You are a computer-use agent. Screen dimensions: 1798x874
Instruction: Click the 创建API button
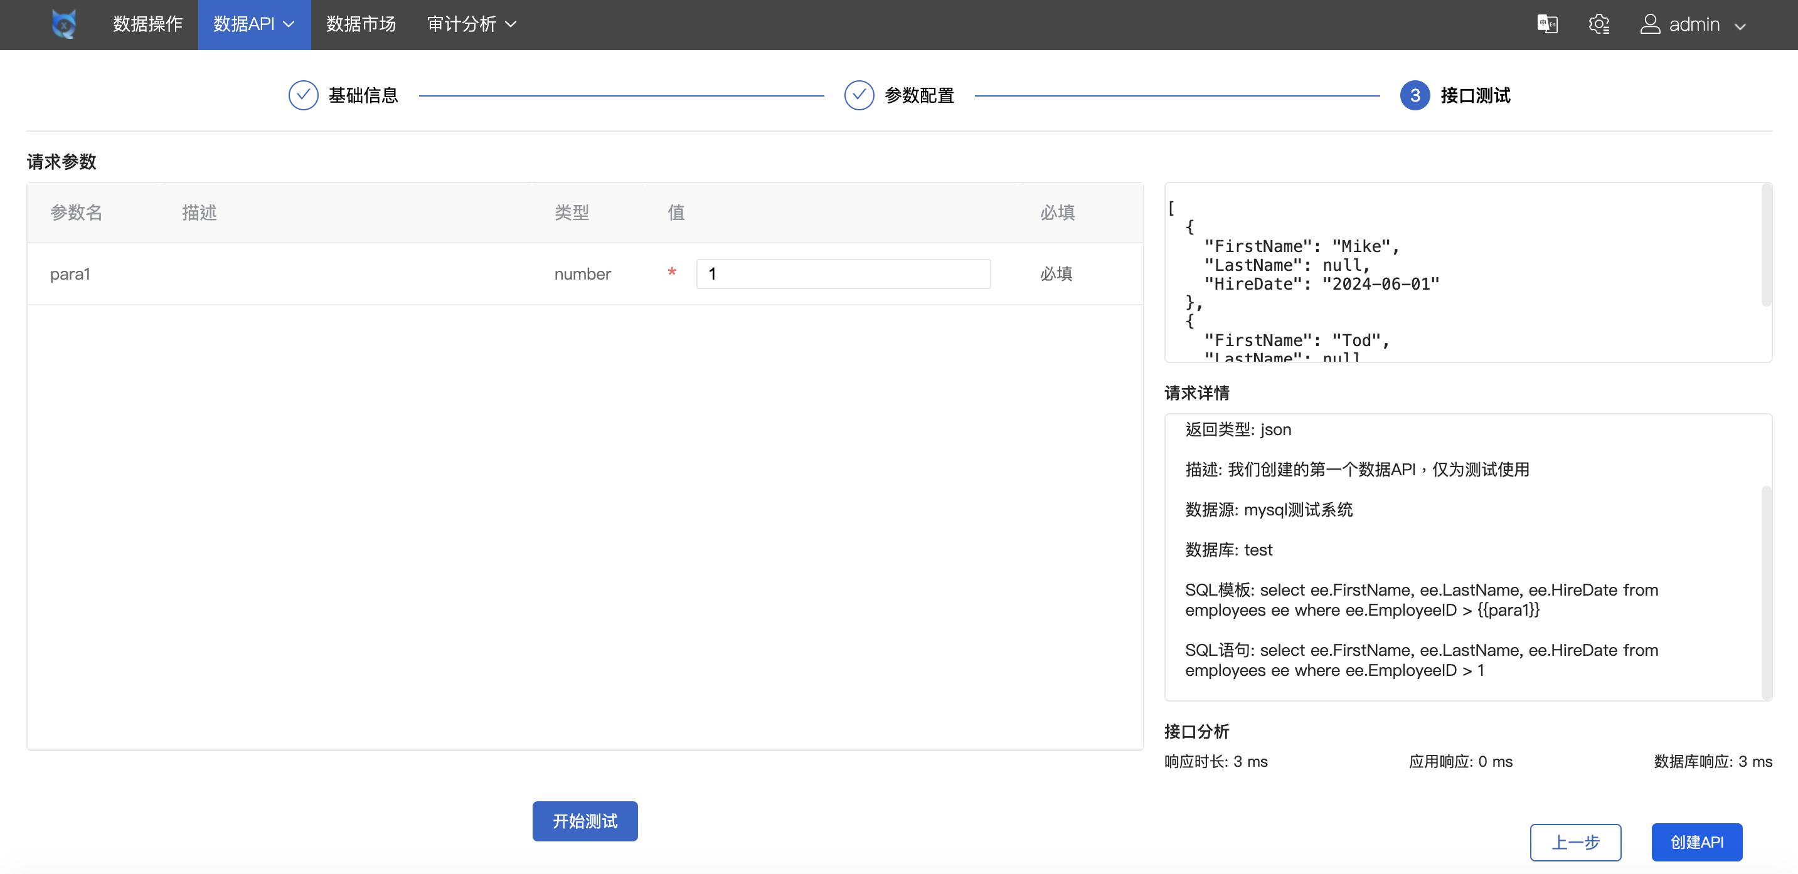click(x=1696, y=842)
